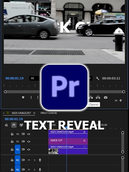
Task: Mute audio track A1
Action: coord(29,160)
